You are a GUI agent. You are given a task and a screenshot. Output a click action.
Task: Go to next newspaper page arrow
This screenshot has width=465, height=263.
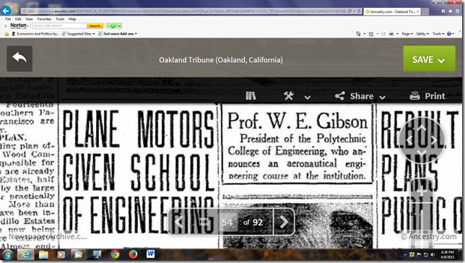tap(284, 222)
